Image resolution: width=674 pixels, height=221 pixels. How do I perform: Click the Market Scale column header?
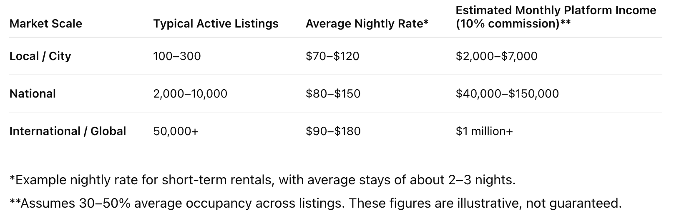pyautogui.click(x=45, y=23)
